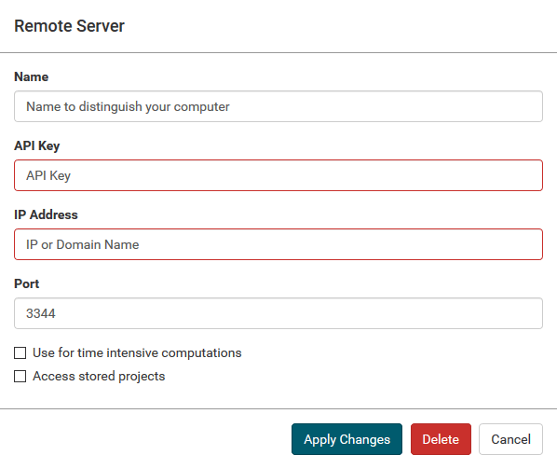Viewport: 557px width, 469px height.
Task: Click the 'IP or Domain Name' placeholder
Action: point(82,244)
